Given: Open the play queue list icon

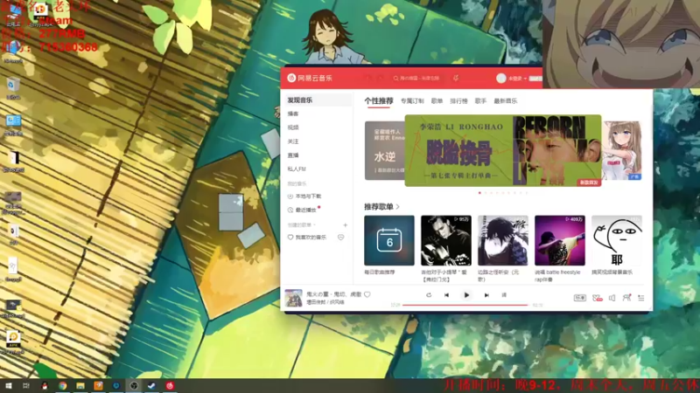Looking at the screenshot, I should [x=641, y=298].
